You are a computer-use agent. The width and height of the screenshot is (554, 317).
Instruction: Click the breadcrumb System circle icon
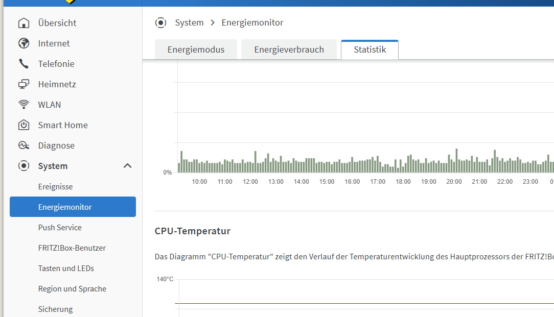click(x=161, y=23)
